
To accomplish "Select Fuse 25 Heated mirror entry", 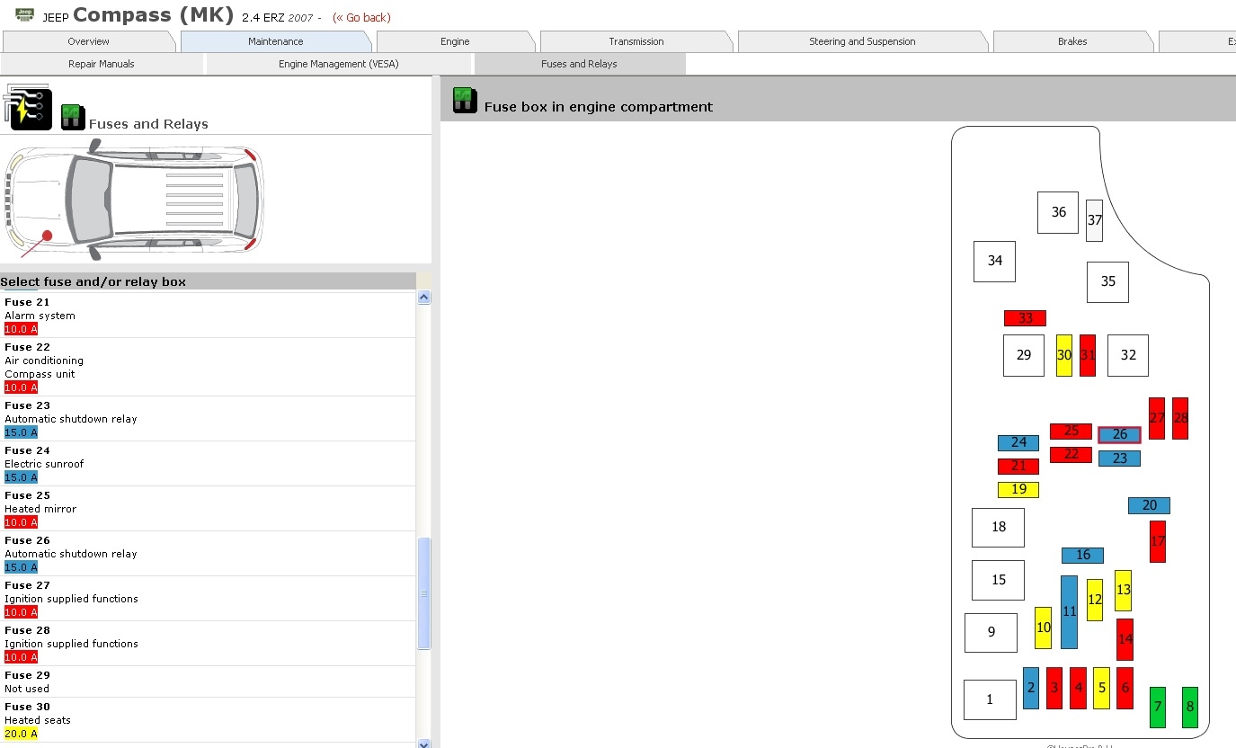I will click(208, 509).
